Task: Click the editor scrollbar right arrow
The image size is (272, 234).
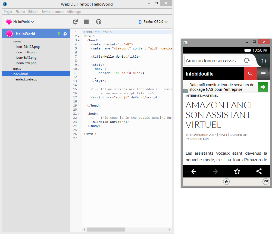Action: pos(169,229)
